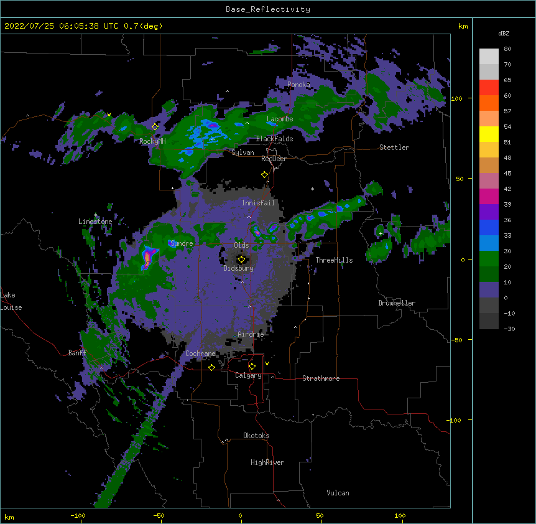The height and width of the screenshot is (524, 536).
Task: Click the yellow diamond marker beside RockyMH
Action: pyautogui.click(x=155, y=127)
